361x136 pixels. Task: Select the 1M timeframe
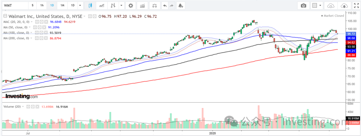click(63, 6)
